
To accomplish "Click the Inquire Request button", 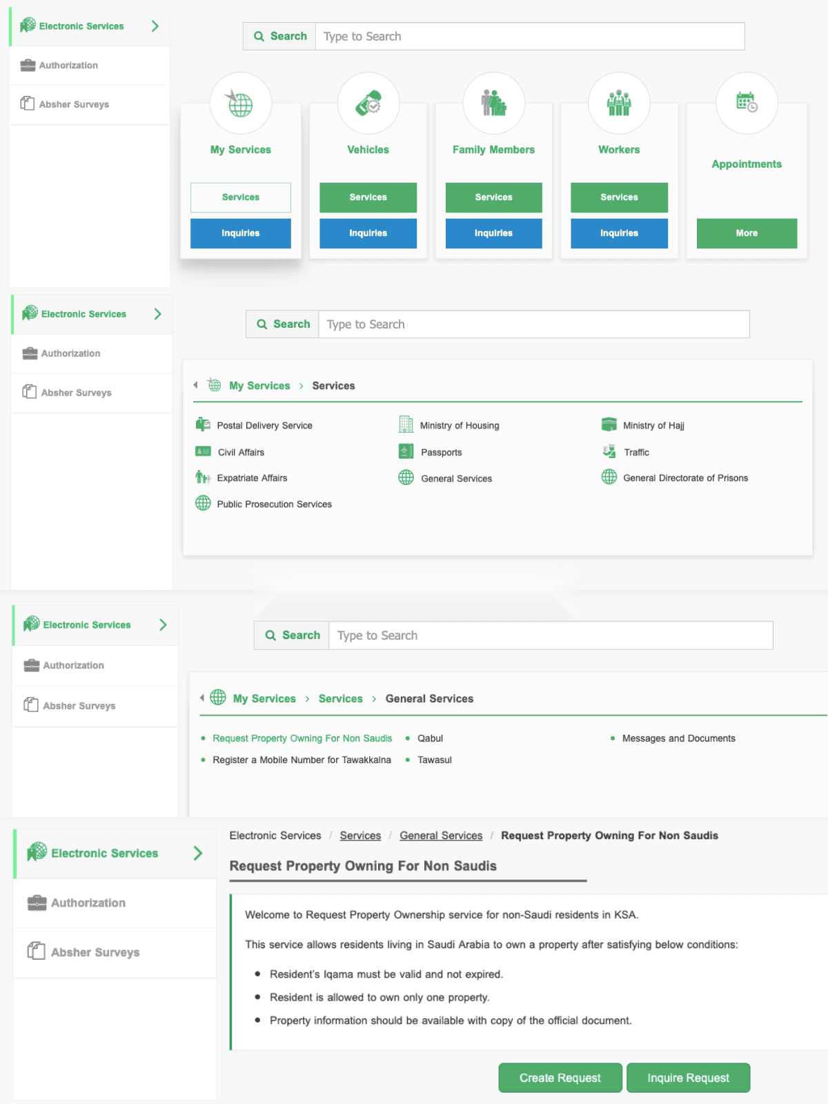I will (688, 1078).
